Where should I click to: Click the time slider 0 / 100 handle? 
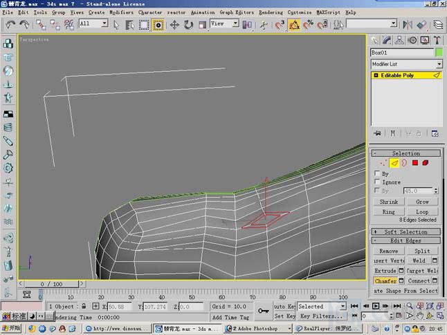click(x=51, y=284)
